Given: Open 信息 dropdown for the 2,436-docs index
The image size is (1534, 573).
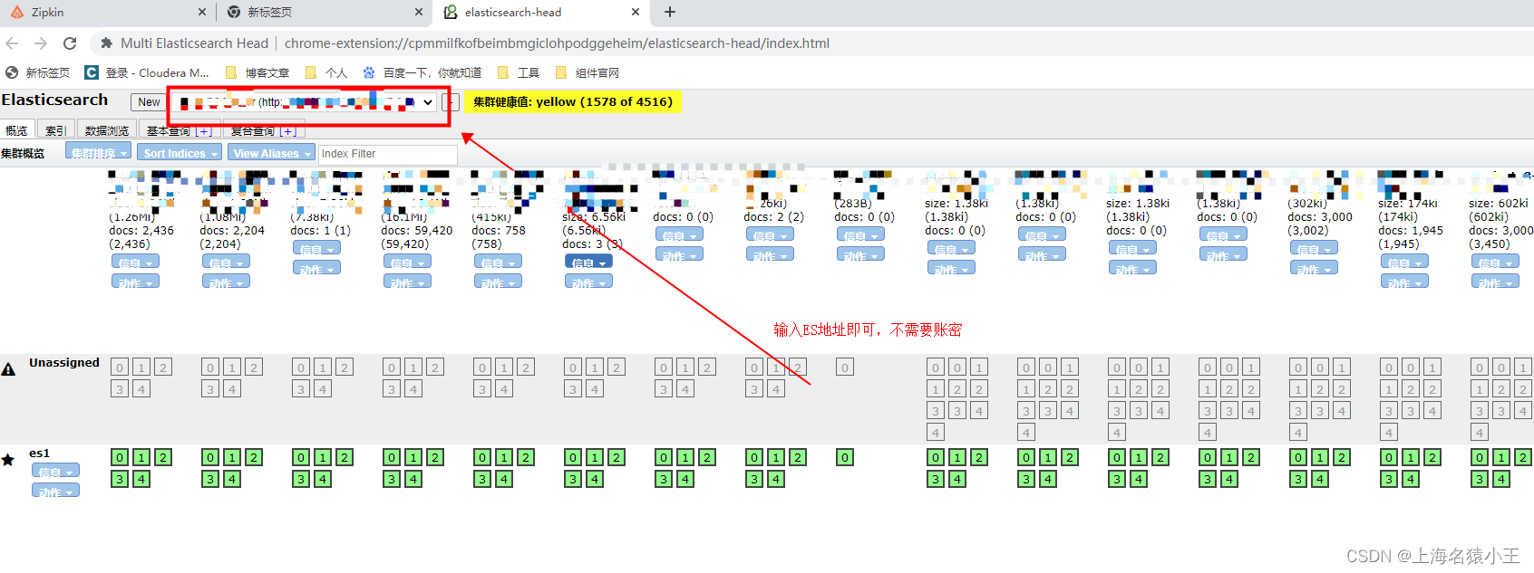Looking at the screenshot, I should click(x=135, y=262).
